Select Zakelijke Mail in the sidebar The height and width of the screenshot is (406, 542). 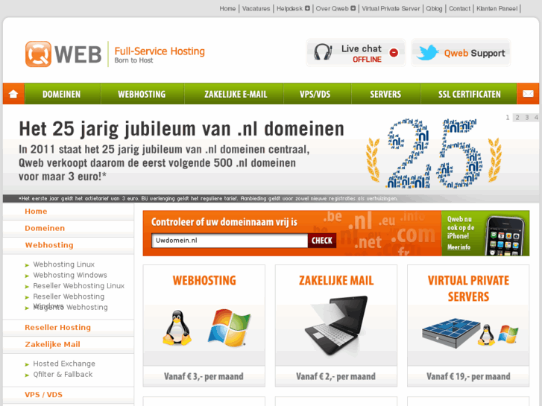[52, 344]
